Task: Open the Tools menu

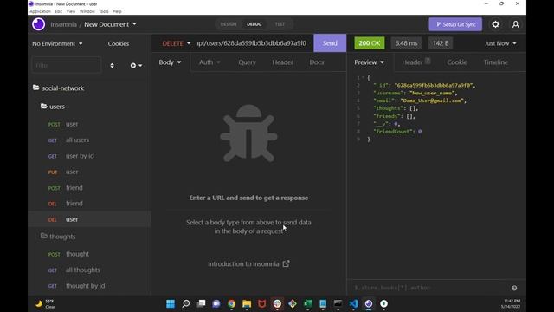Action: click(x=104, y=11)
